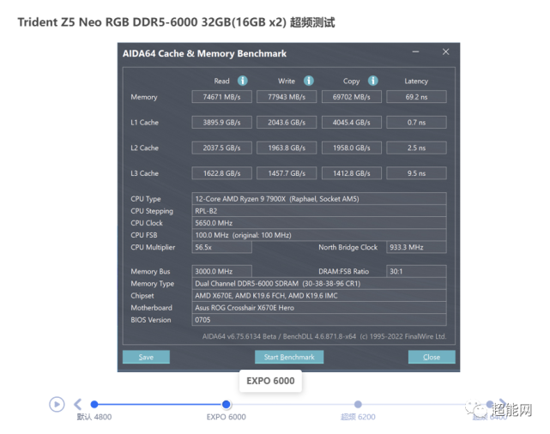This screenshot has width=550, height=434.
Task: Click the L3 Cache Latency value 9.5 ns
Action: pos(416,173)
